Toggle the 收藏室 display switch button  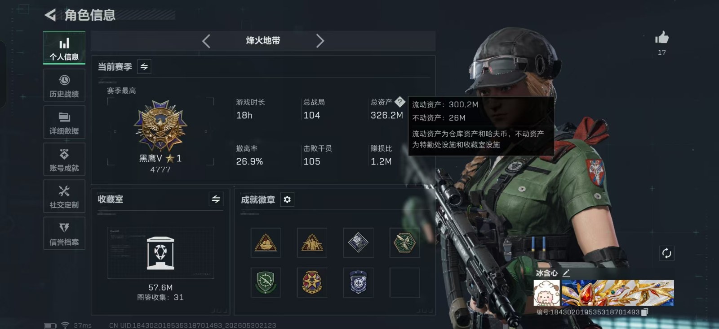(x=216, y=199)
